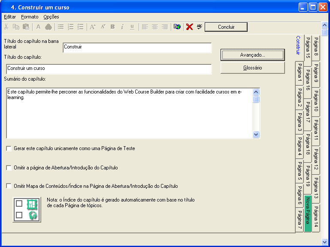Center-align the text
Viewport: 330px width, 247px height.
[x=155, y=27]
